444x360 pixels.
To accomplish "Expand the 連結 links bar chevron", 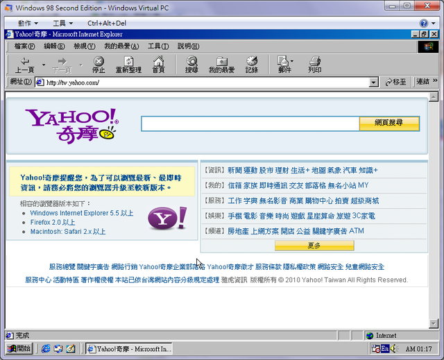I will point(435,80).
